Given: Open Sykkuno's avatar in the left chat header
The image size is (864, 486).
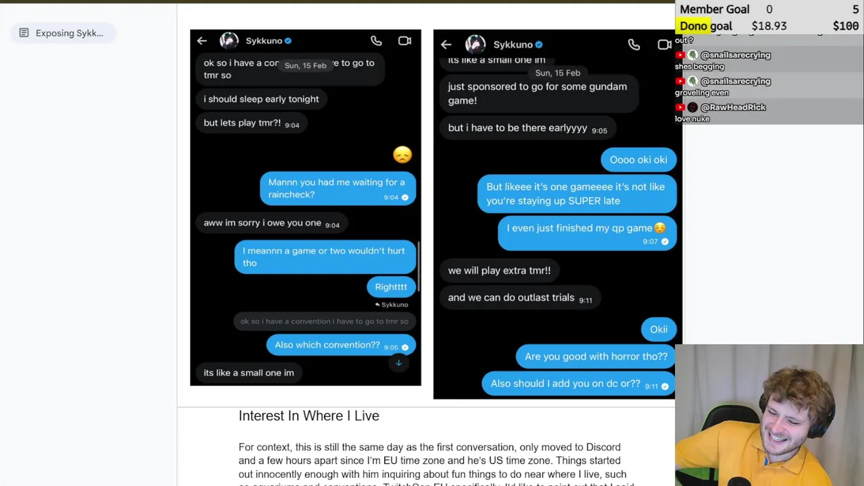Looking at the screenshot, I should [x=229, y=40].
